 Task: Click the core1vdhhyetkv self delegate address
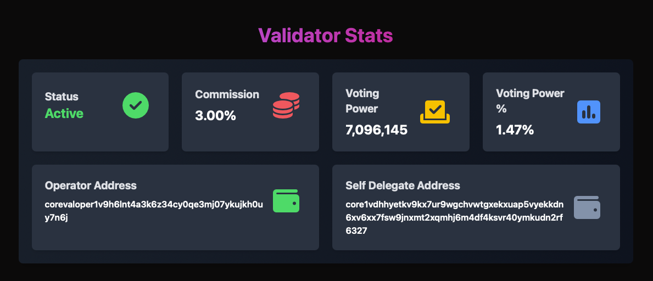(454, 205)
